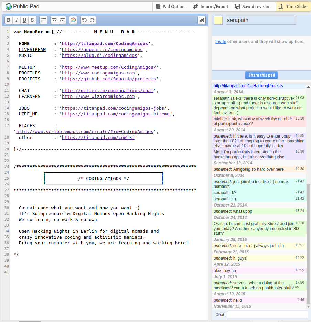Open the titanpad.com/coWiki link
This screenshot has width=311, height=322.
click(98, 137)
